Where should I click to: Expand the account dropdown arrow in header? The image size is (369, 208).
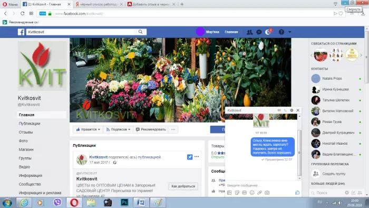tap(290, 32)
